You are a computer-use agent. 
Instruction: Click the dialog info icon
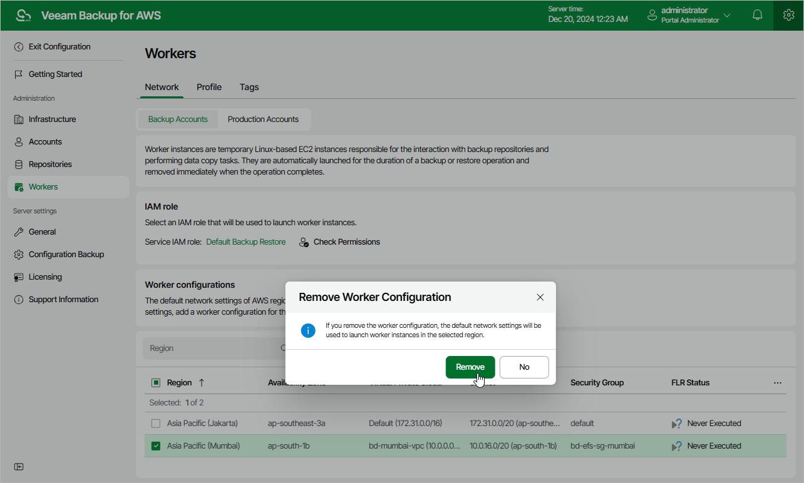tap(308, 330)
